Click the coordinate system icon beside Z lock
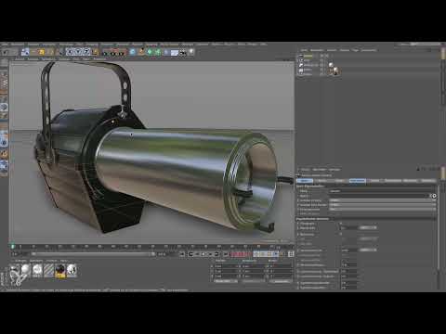This screenshot has height=334, width=446. [x=95, y=52]
